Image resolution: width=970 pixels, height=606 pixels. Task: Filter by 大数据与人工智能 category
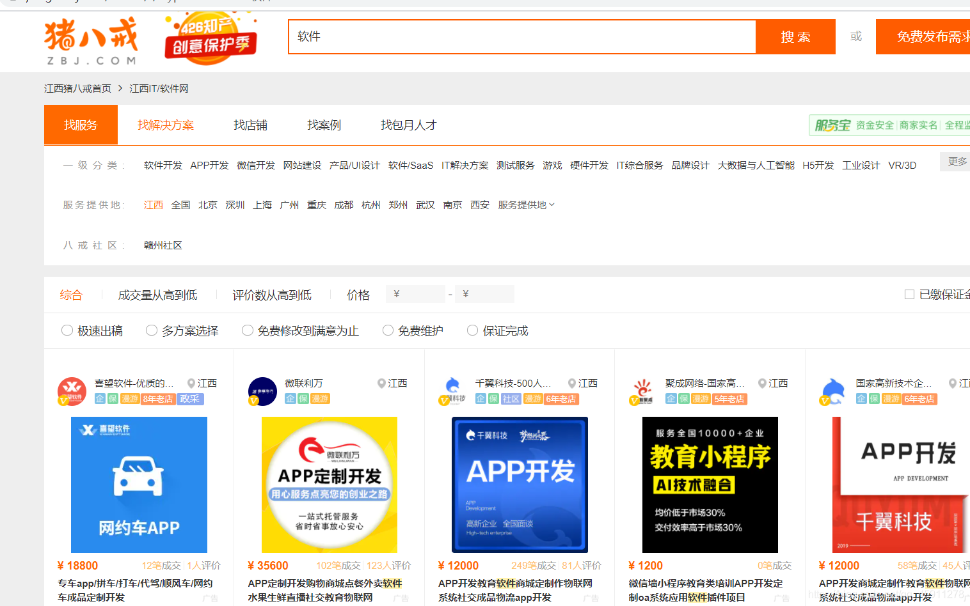point(756,166)
